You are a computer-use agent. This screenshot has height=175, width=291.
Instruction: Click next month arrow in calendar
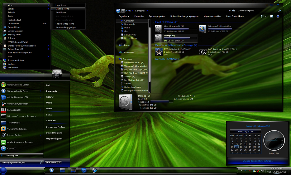(260, 131)
